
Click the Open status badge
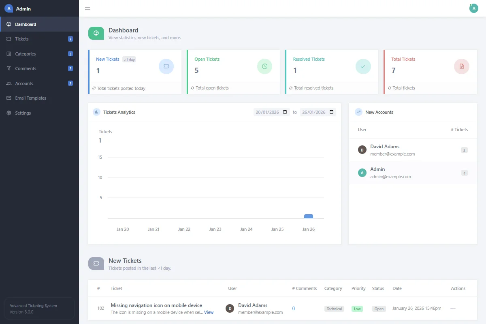pos(379,309)
